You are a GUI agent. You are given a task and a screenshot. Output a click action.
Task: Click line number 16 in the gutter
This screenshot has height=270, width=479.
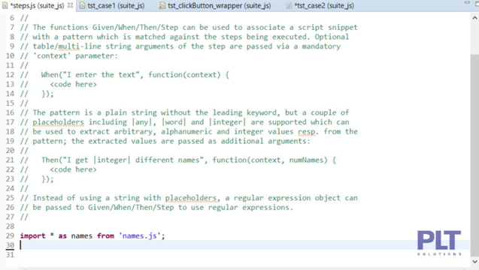click(10, 112)
